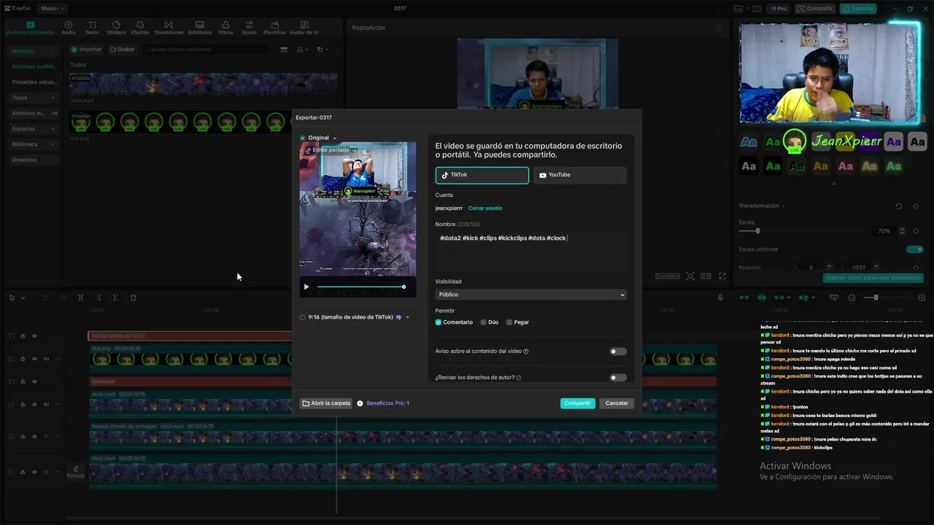Viewport: 934px width, 525px height.
Task: Pick the pink Aa text style
Action: 846,166
